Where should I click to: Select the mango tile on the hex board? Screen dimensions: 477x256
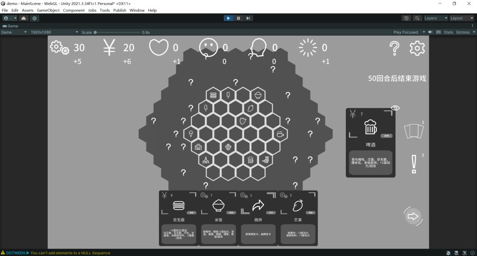[250, 108]
